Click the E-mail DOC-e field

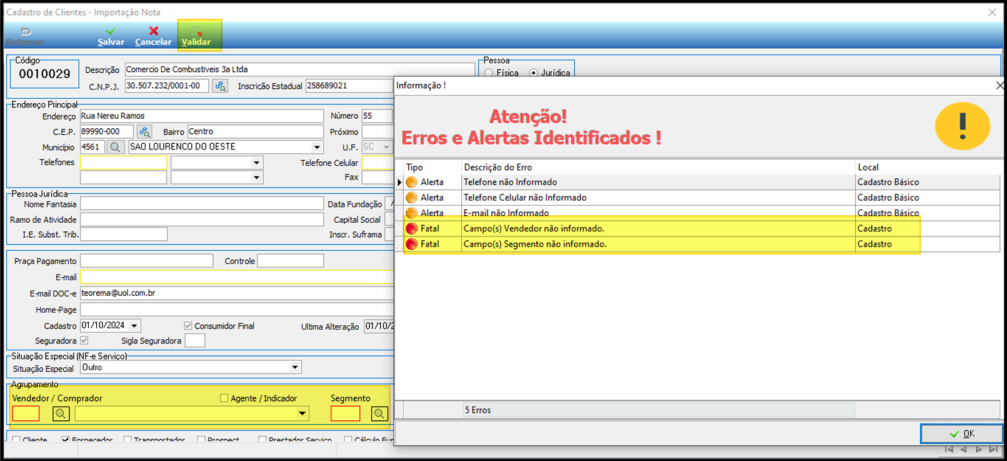(x=237, y=293)
